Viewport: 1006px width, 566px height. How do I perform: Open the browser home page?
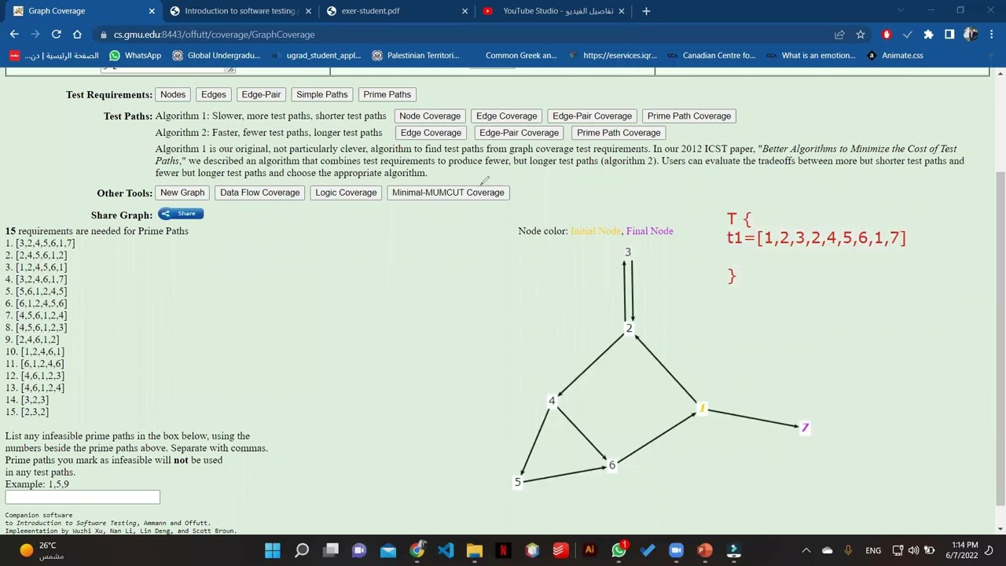pyautogui.click(x=77, y=35)
